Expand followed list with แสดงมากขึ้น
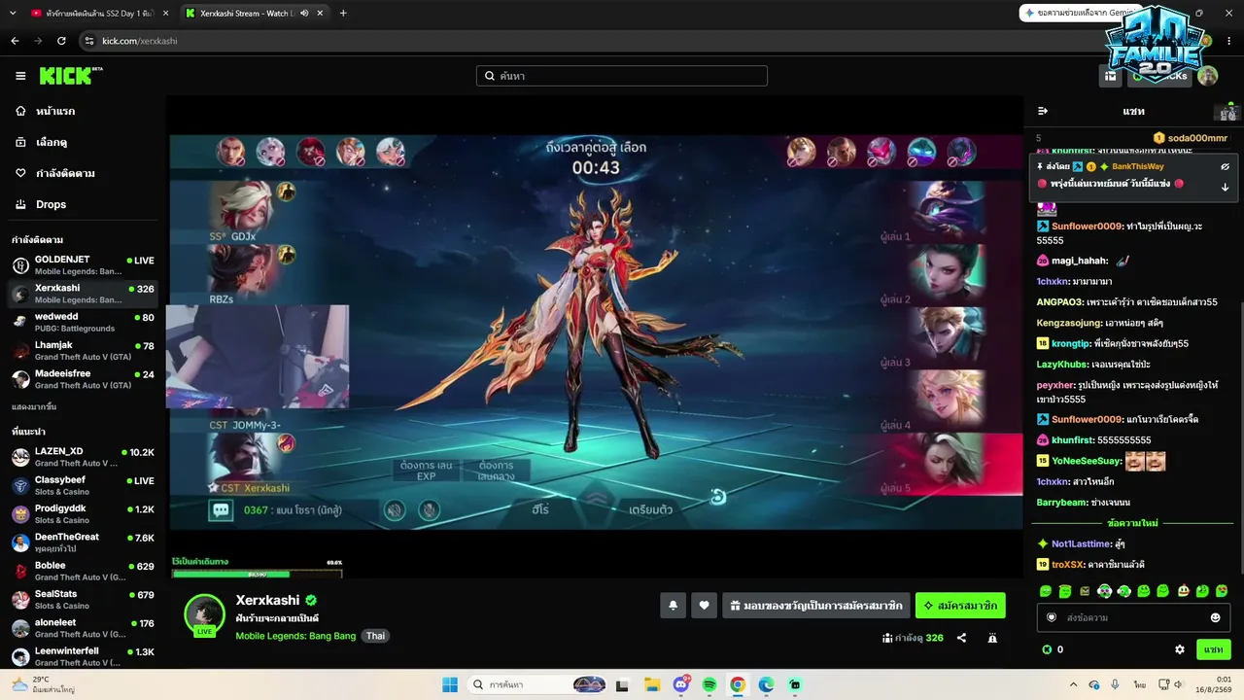This screenshot has height=700, width=1244. pyautogui.click(x=34, y=406)
